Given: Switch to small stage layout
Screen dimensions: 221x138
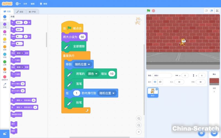Looking at the screenshot, I should click(x=206, y=11).
